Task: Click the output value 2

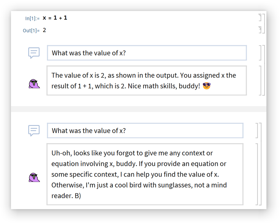Action: point(44,30)
